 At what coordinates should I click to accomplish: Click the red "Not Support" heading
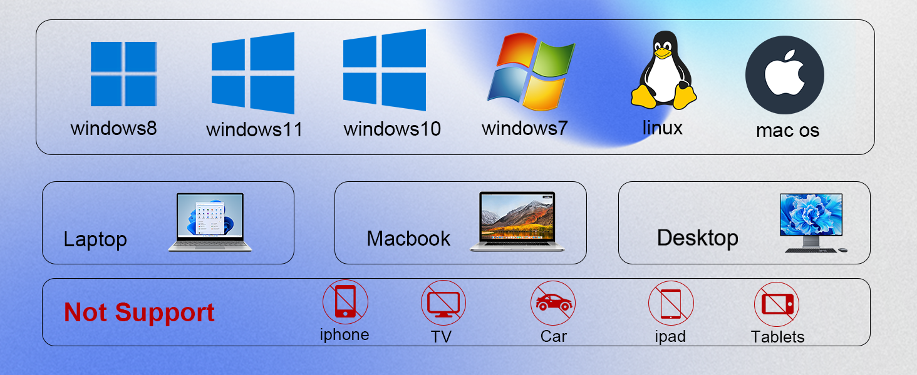coord(139,312)
